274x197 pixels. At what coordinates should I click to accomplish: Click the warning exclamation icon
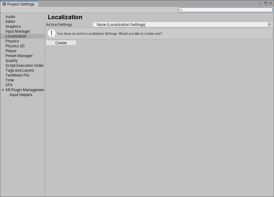[52, 33]
